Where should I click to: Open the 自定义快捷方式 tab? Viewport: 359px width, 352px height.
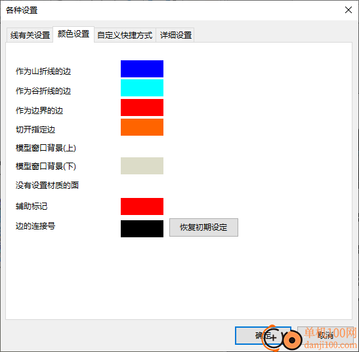click(125, 35)
